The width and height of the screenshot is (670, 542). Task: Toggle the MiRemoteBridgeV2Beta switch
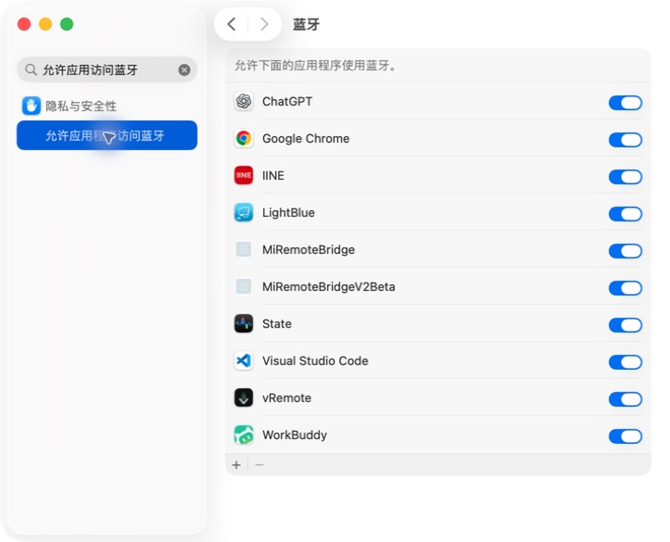click(x=626, y=288)
